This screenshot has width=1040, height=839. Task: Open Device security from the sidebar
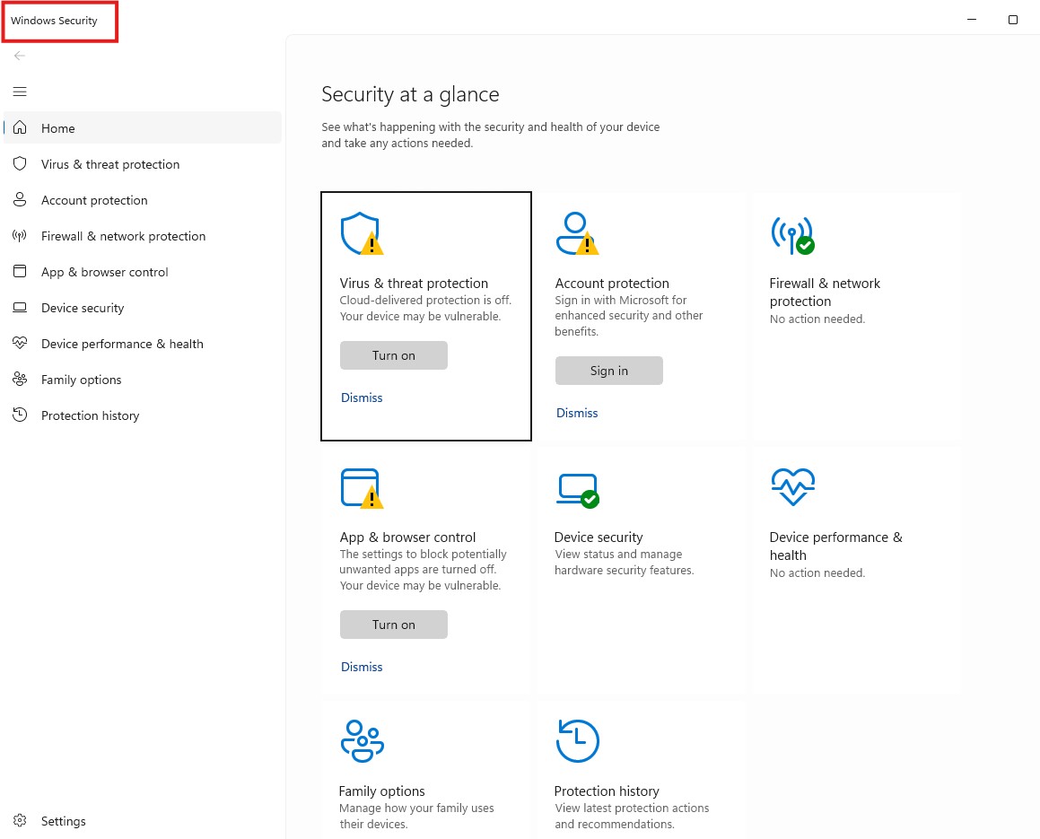click(83, 308)
